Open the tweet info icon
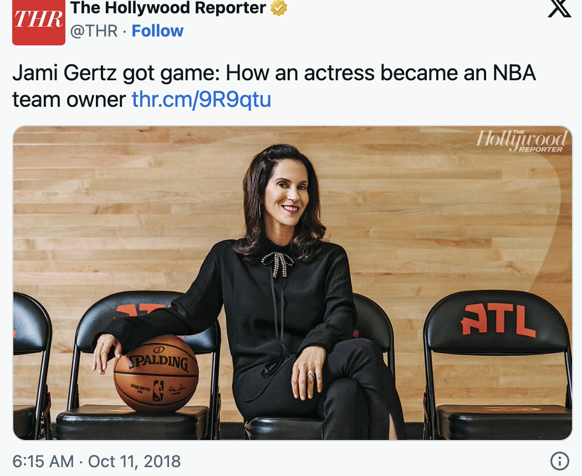Viewport: 582px width, 476px height. tap(560, 461)
